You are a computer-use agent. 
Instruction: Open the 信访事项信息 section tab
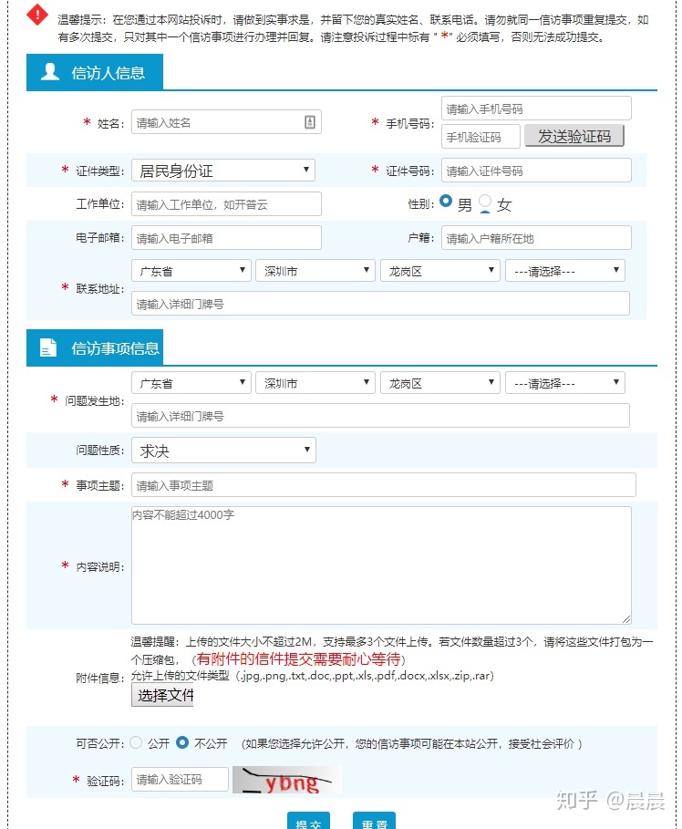click(x=95, y=347)
